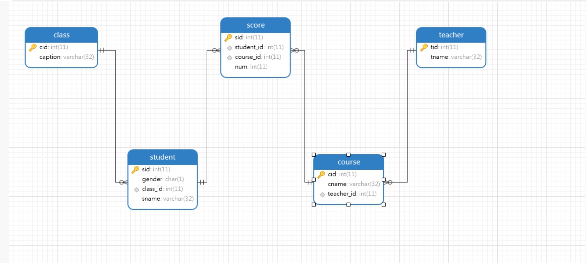This screenshot has width=586, height=263.
Task: Click diamond icon beside class_id
Action: (137, 190)
